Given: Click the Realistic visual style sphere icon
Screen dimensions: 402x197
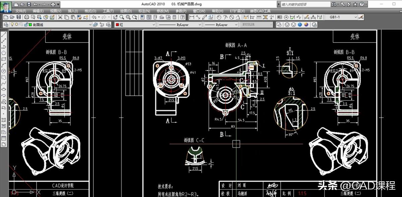Looking at the screenshot, I should 300,24.
